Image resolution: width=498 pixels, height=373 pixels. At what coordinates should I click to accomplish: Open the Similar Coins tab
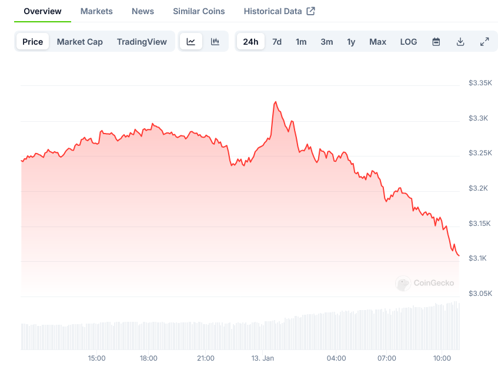point(199,11)
